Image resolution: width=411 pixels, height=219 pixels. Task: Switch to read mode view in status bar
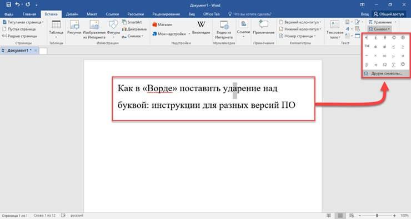click(329, 216)
